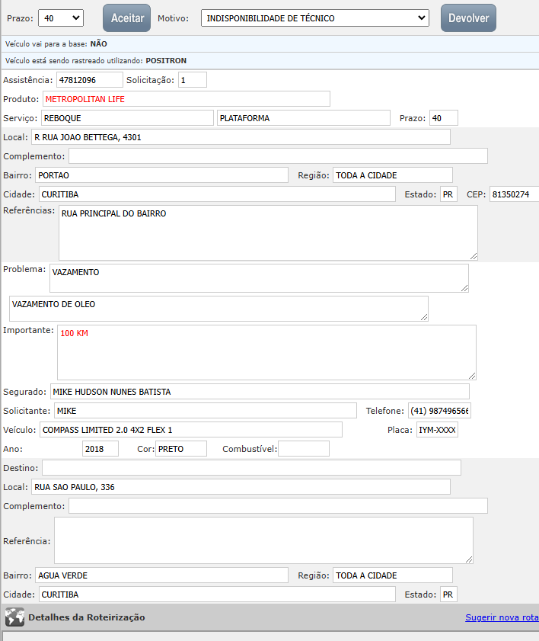Click the Região field beside AGUA VERDE
The height and width of the screenshot is (641, 539).
[393, 575]
